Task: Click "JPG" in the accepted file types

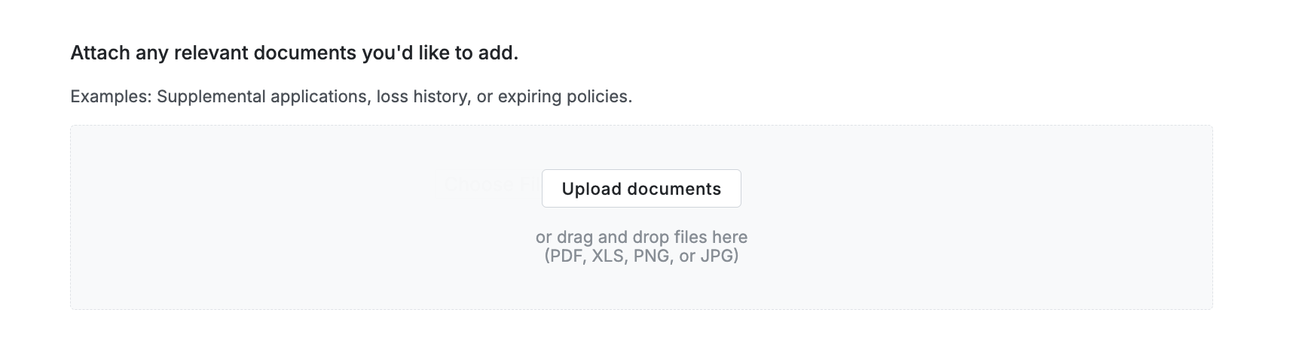Action: pyautogui.click(x=717, y=256)
